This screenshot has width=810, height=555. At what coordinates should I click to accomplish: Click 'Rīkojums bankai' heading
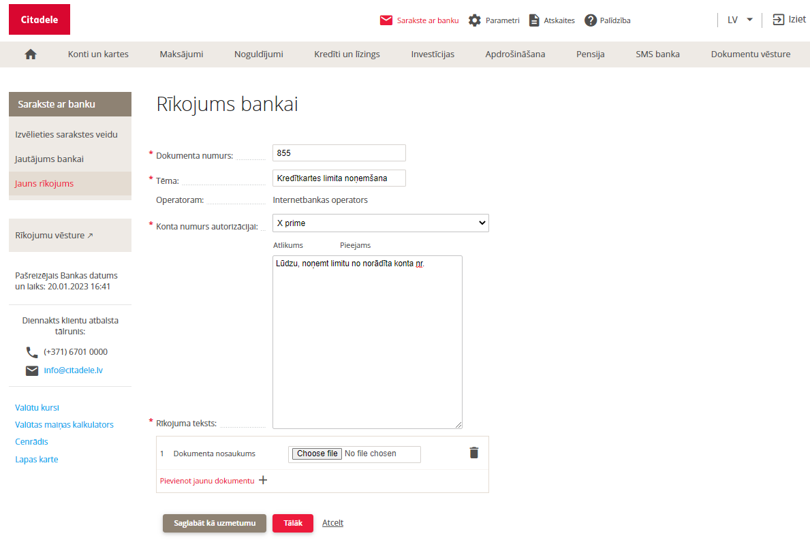[228, 104]
